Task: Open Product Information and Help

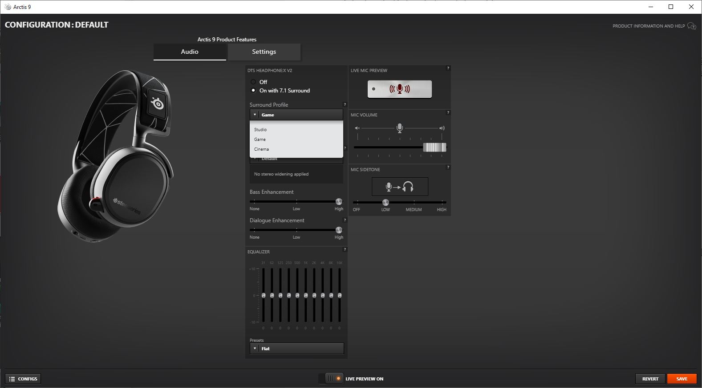Action: click(649, 26)
